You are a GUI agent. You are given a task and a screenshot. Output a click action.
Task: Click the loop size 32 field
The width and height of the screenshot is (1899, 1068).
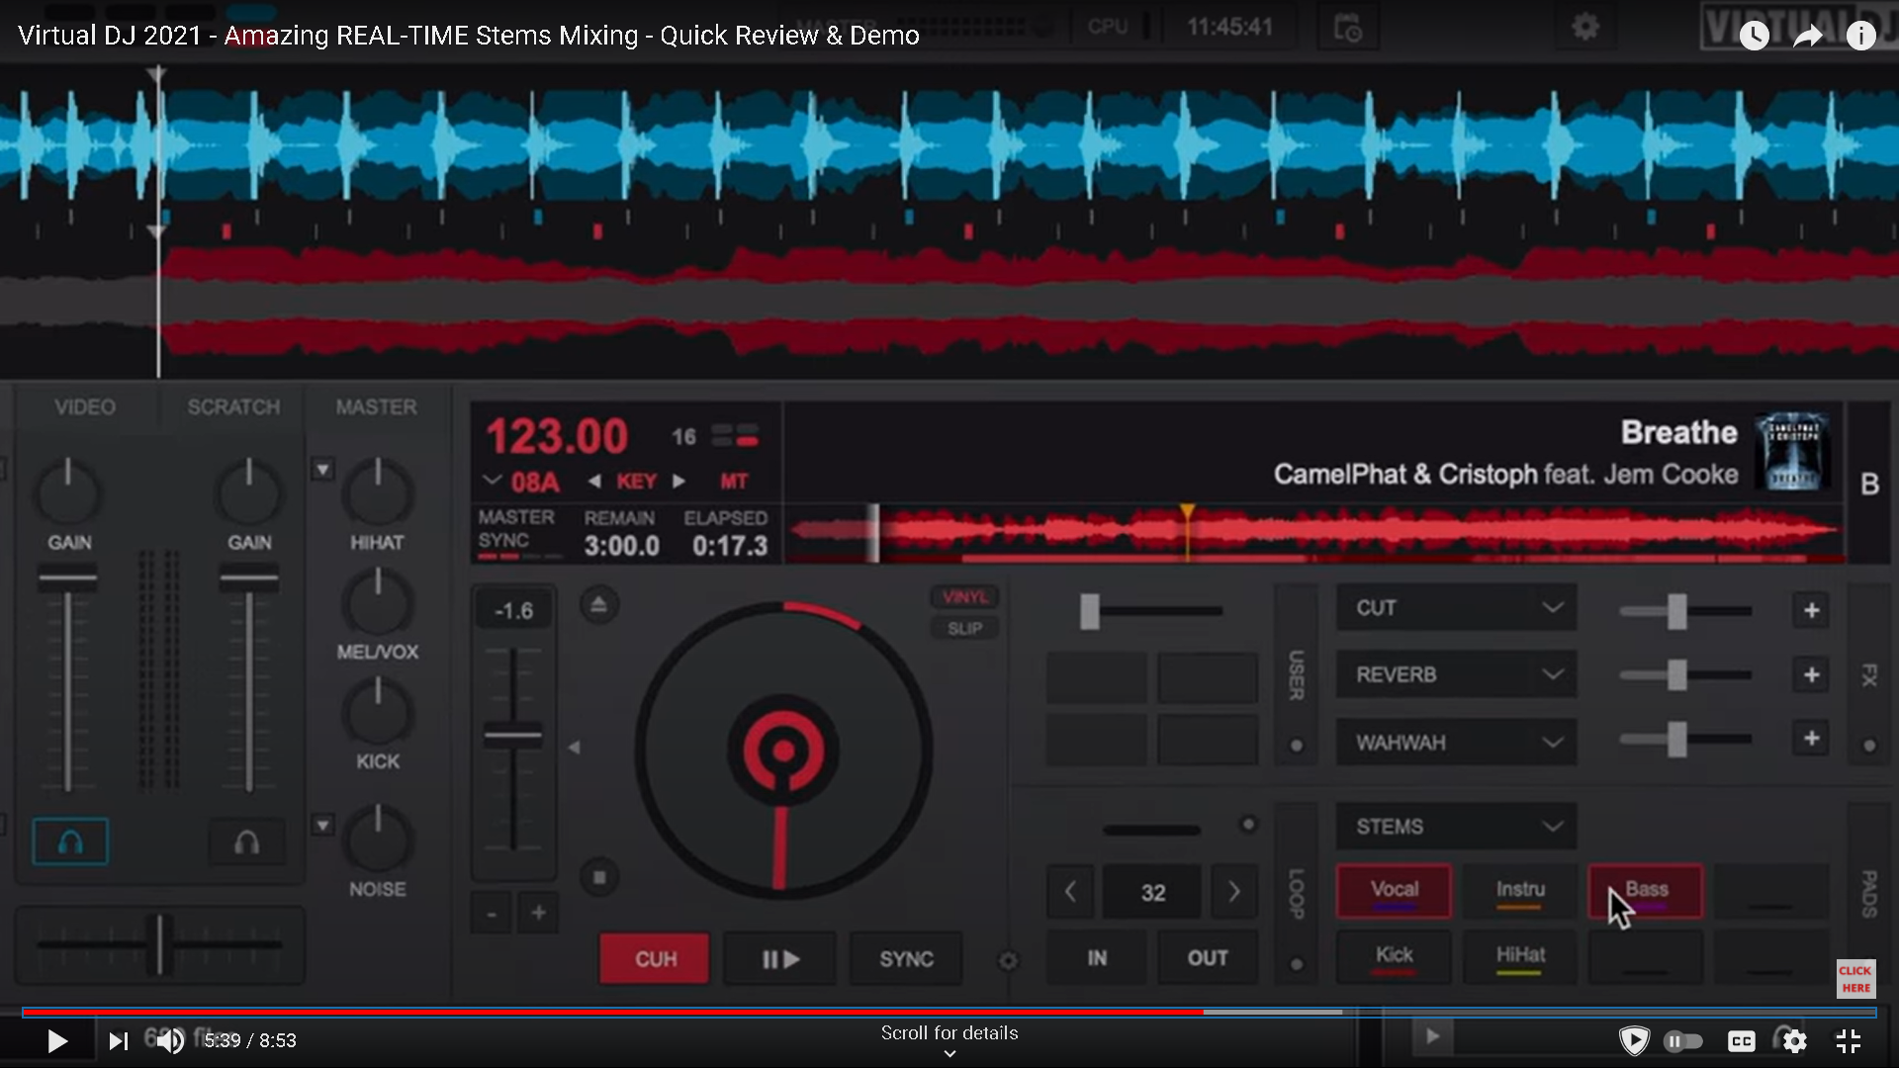coord(1152,892)
